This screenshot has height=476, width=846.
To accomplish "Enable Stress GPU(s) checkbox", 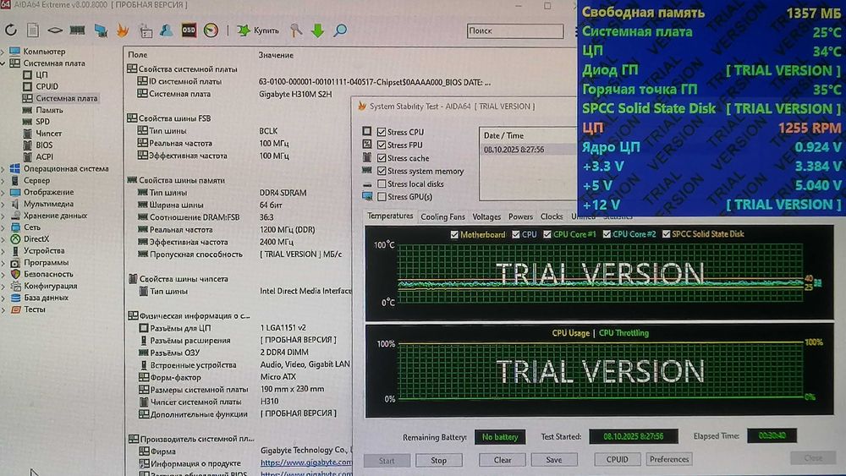I will (x=382, y=197).
